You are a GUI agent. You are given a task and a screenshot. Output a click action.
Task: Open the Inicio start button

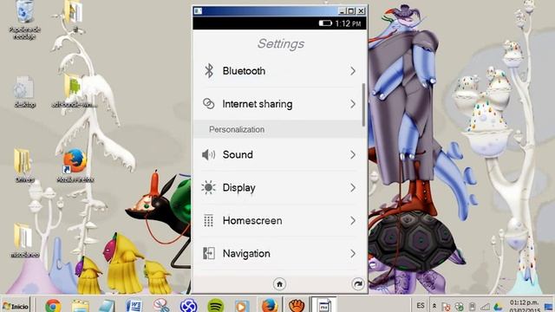pyautogui.click(x=16, y=306)
